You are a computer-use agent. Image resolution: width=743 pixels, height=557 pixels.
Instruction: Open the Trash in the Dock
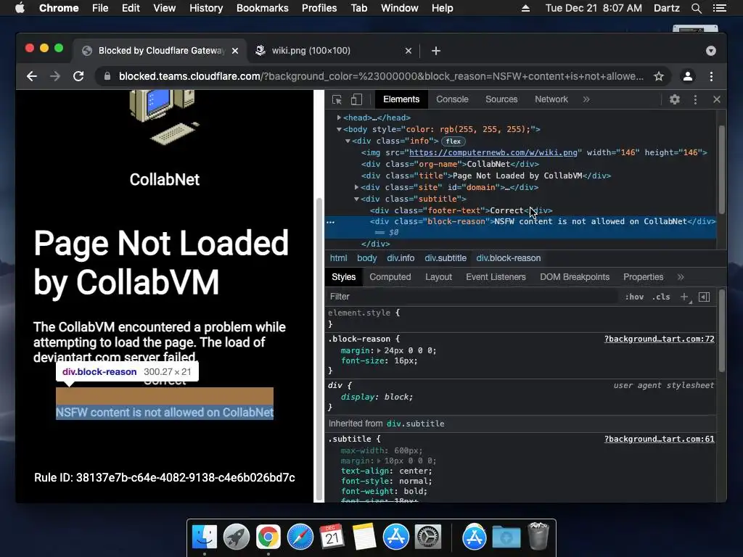tap(538, 536)
